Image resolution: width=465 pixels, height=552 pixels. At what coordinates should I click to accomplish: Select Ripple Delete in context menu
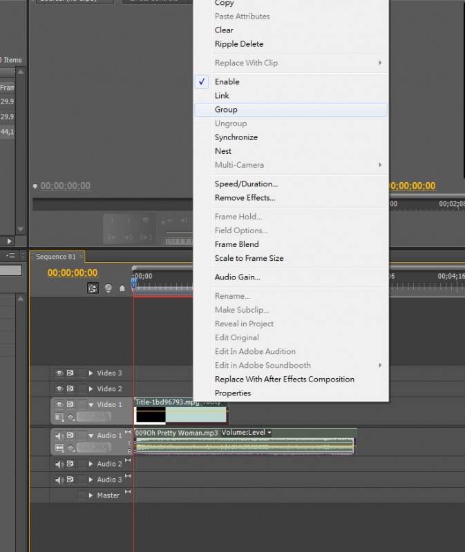point(238,44)
